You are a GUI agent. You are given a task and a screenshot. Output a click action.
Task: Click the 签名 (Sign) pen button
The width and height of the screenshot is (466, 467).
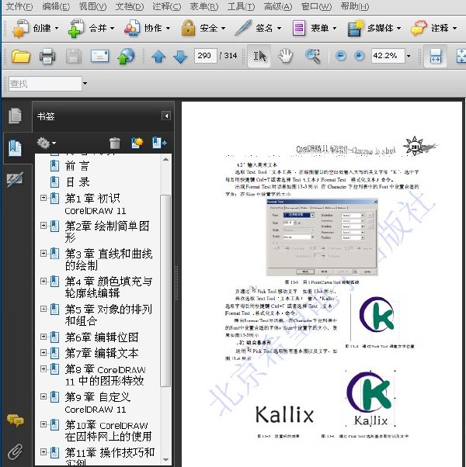tap(258, 28)
